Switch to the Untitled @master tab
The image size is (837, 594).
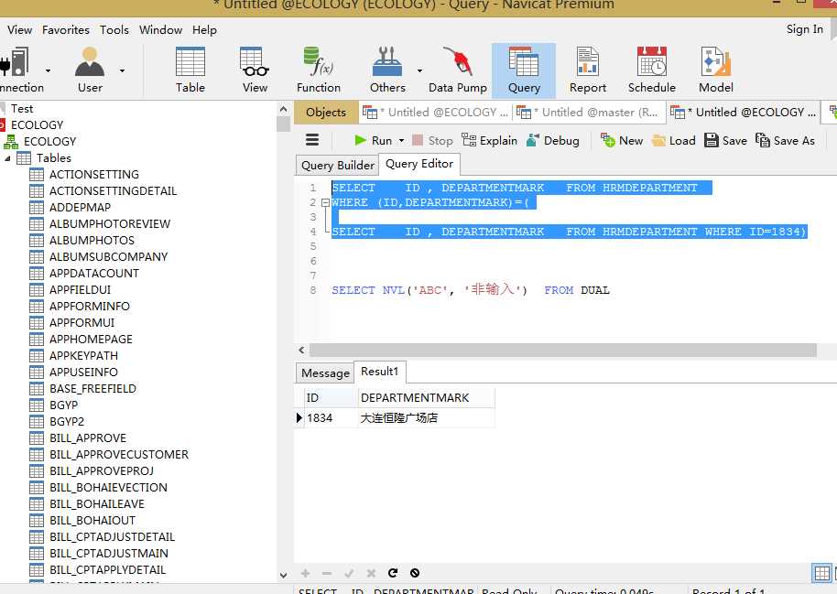coord(590,112)
